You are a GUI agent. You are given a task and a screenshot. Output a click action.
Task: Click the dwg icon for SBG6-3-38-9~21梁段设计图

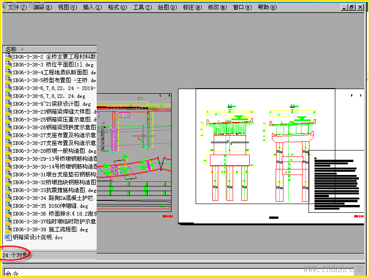pos(8,104)
